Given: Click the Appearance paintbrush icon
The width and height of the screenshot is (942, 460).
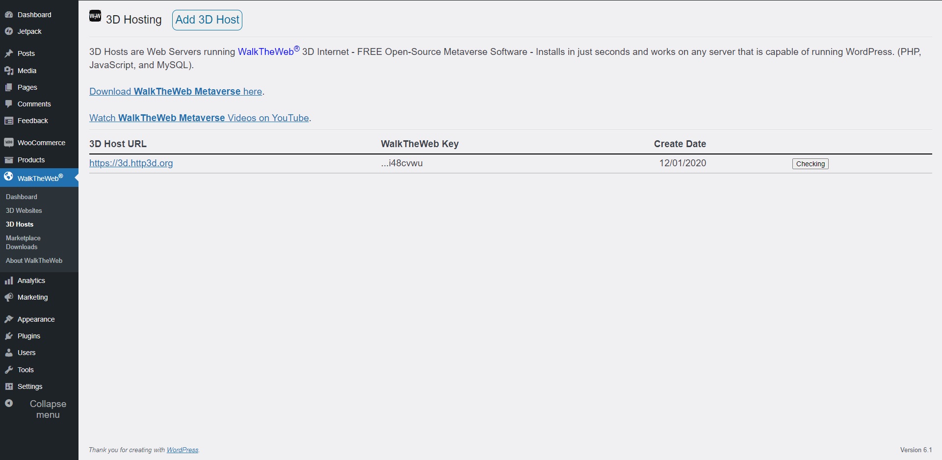Looking at the screenshot, I should pos(9,319).
